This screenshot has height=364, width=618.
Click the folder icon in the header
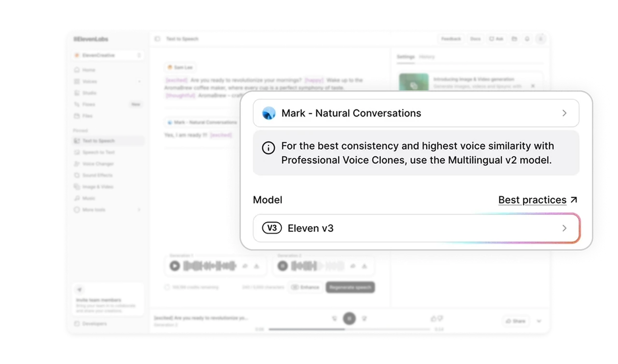click(514, 39)
